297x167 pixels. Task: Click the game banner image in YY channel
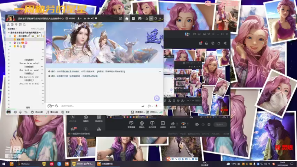point(105,43)
